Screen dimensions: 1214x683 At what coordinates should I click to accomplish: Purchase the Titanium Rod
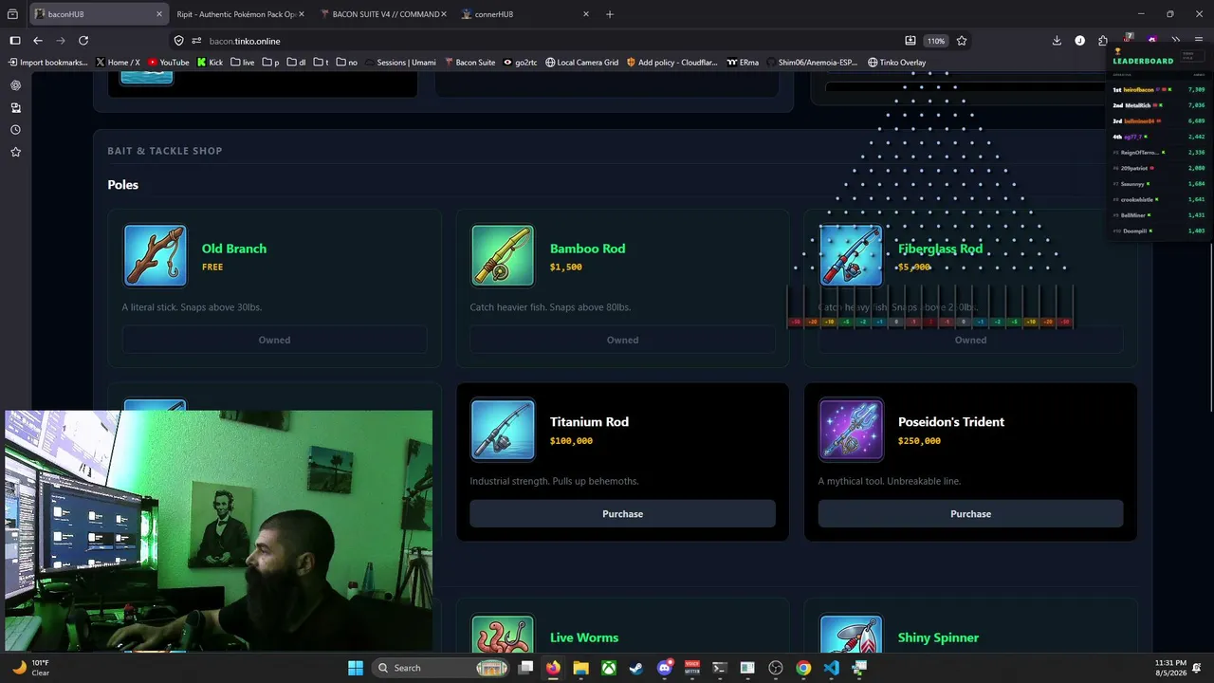click(622, 514)
